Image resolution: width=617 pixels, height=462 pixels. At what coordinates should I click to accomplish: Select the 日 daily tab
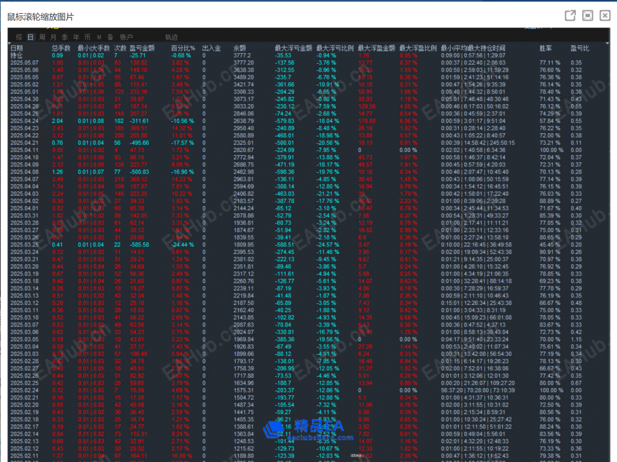coord(30,37)
